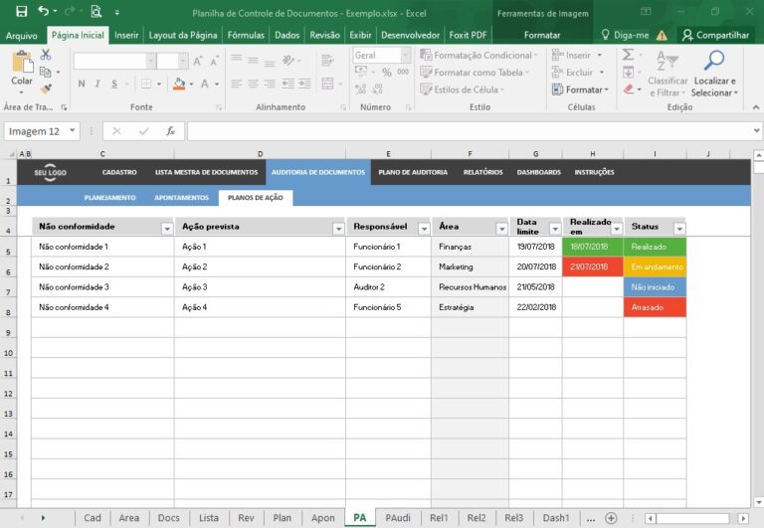
Task: Click the Classificar e Filtrar icon
Action: 668,61
